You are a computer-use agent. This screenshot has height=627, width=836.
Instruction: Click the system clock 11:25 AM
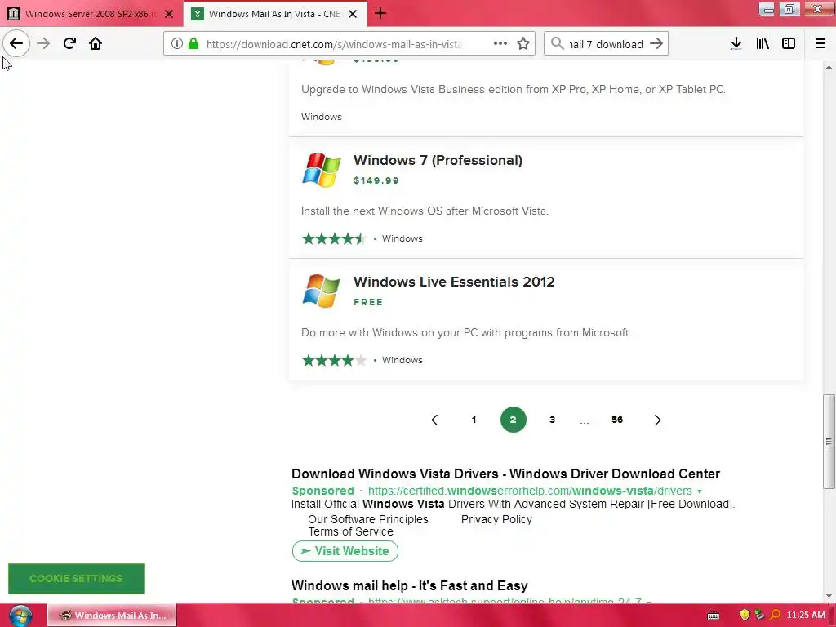806,616
